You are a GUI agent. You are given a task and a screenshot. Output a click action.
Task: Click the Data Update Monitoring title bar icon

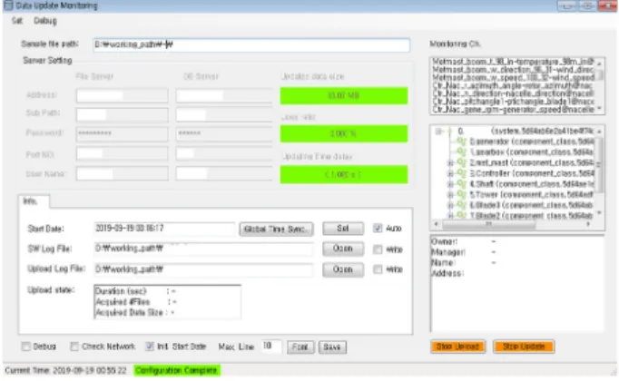click(8, 5)
